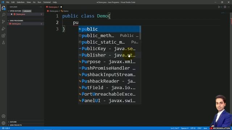Open the Extensions view icon
This screenshot has width=232, height=130.
3,35
